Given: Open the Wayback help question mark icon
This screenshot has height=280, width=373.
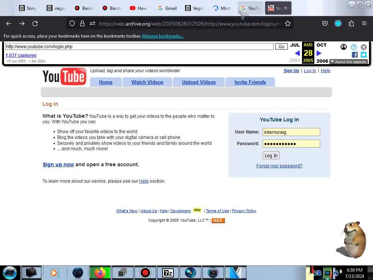Looking at the screenshot, I should (354, 47).
